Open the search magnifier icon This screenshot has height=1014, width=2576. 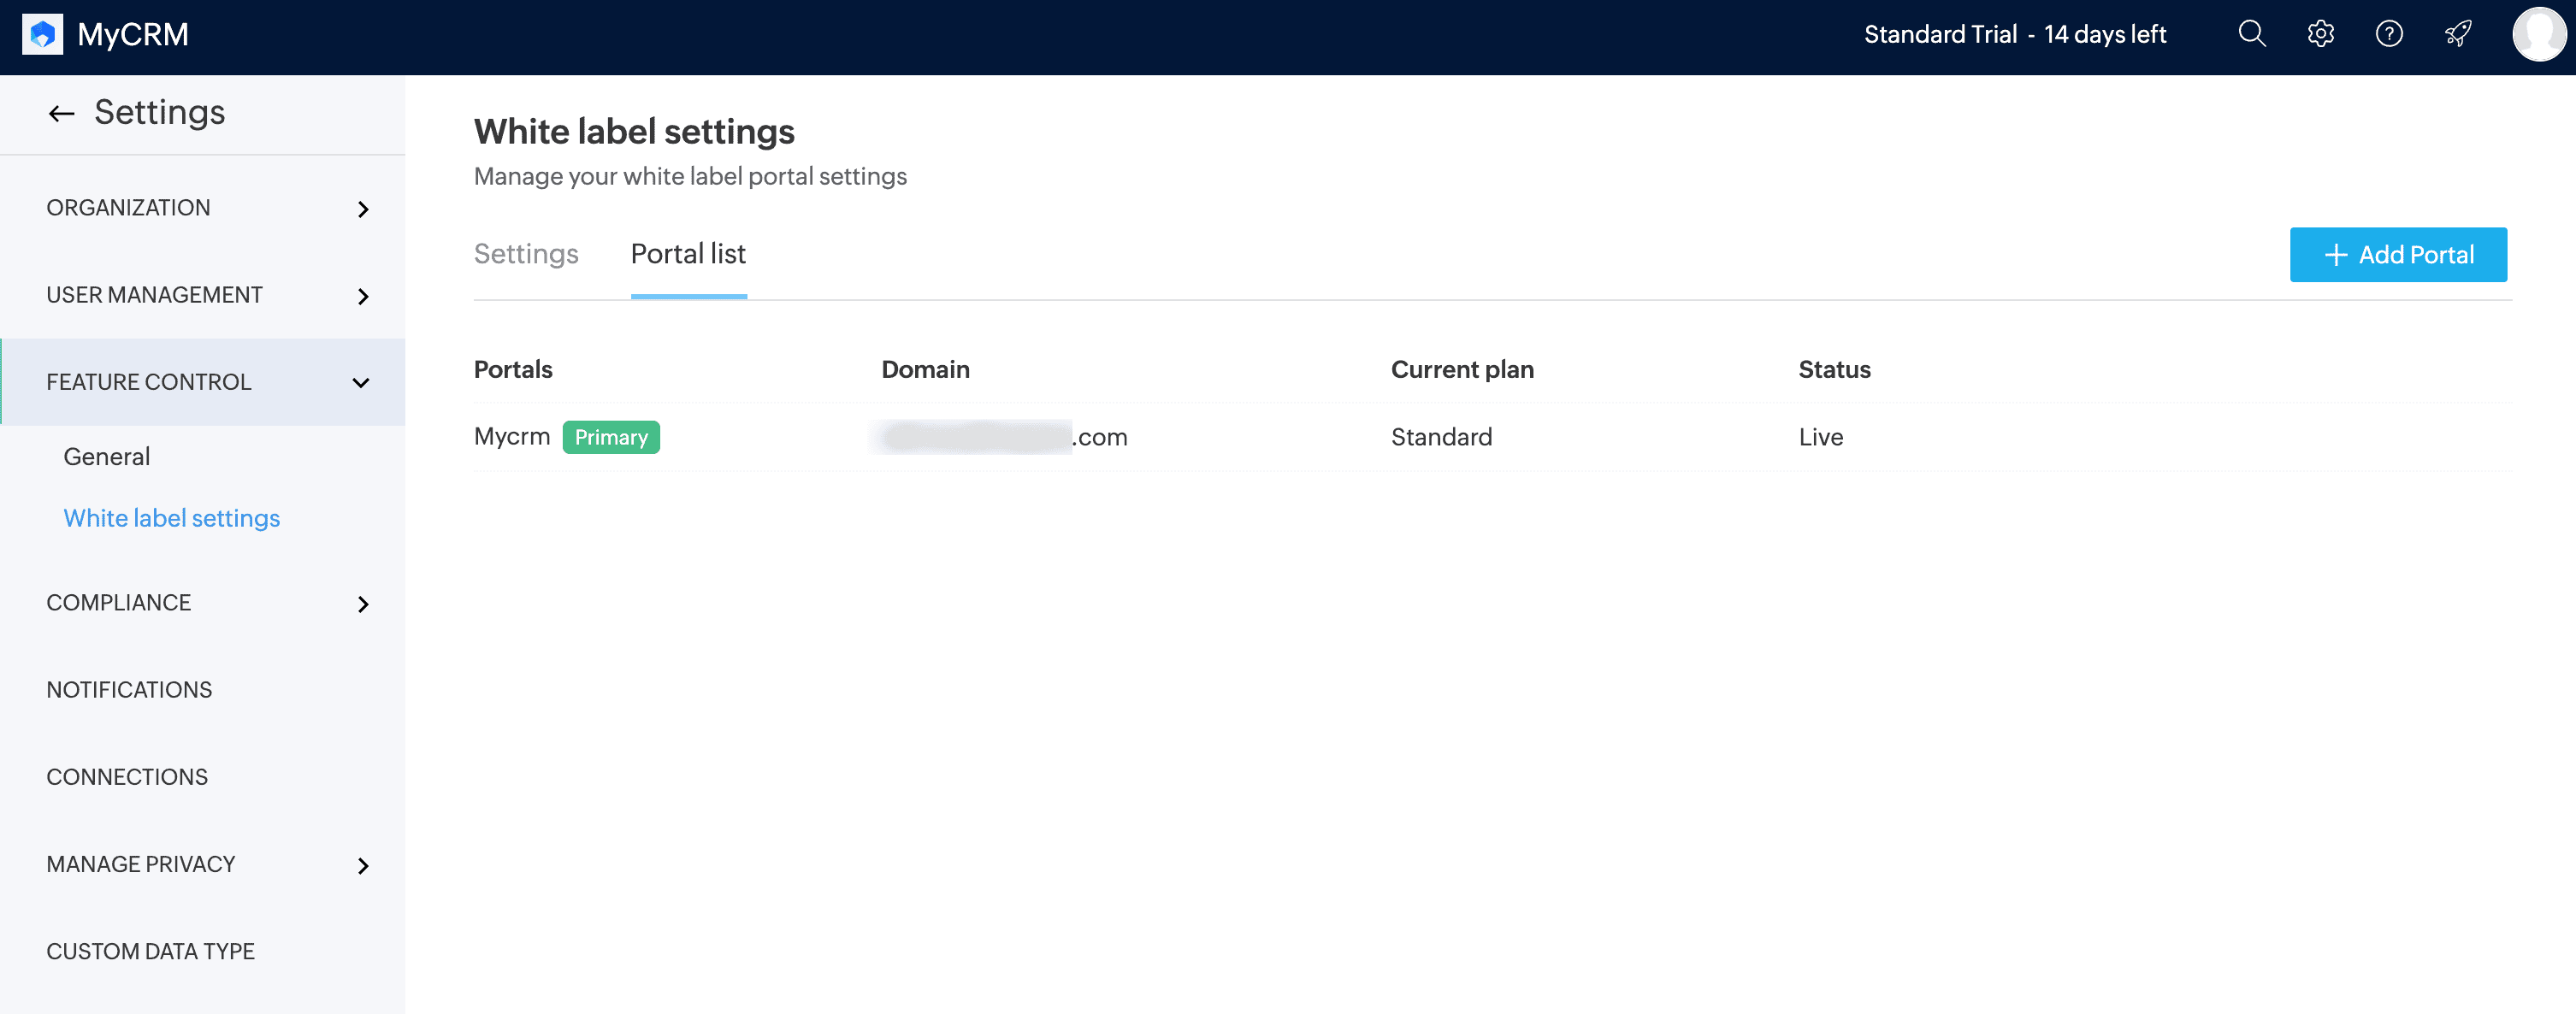pos(2251,35)
